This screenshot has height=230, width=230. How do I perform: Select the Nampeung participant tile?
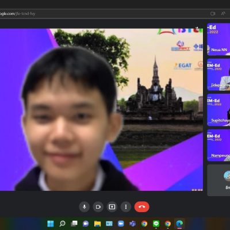coord(218,145)
